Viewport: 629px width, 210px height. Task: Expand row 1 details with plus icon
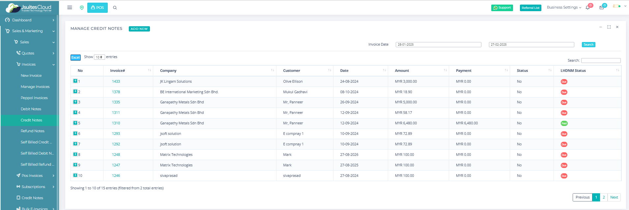click(x=75, y=81)
